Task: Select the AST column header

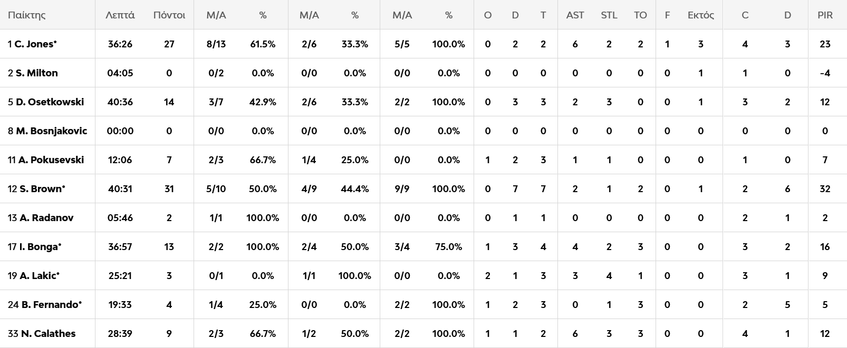Action: [575, 15]
